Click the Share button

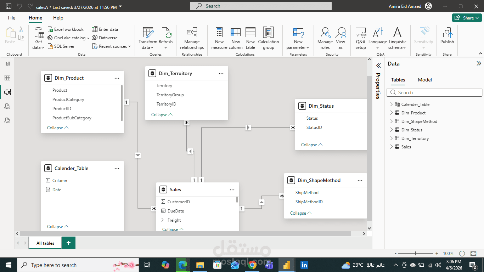pos(467,17)
